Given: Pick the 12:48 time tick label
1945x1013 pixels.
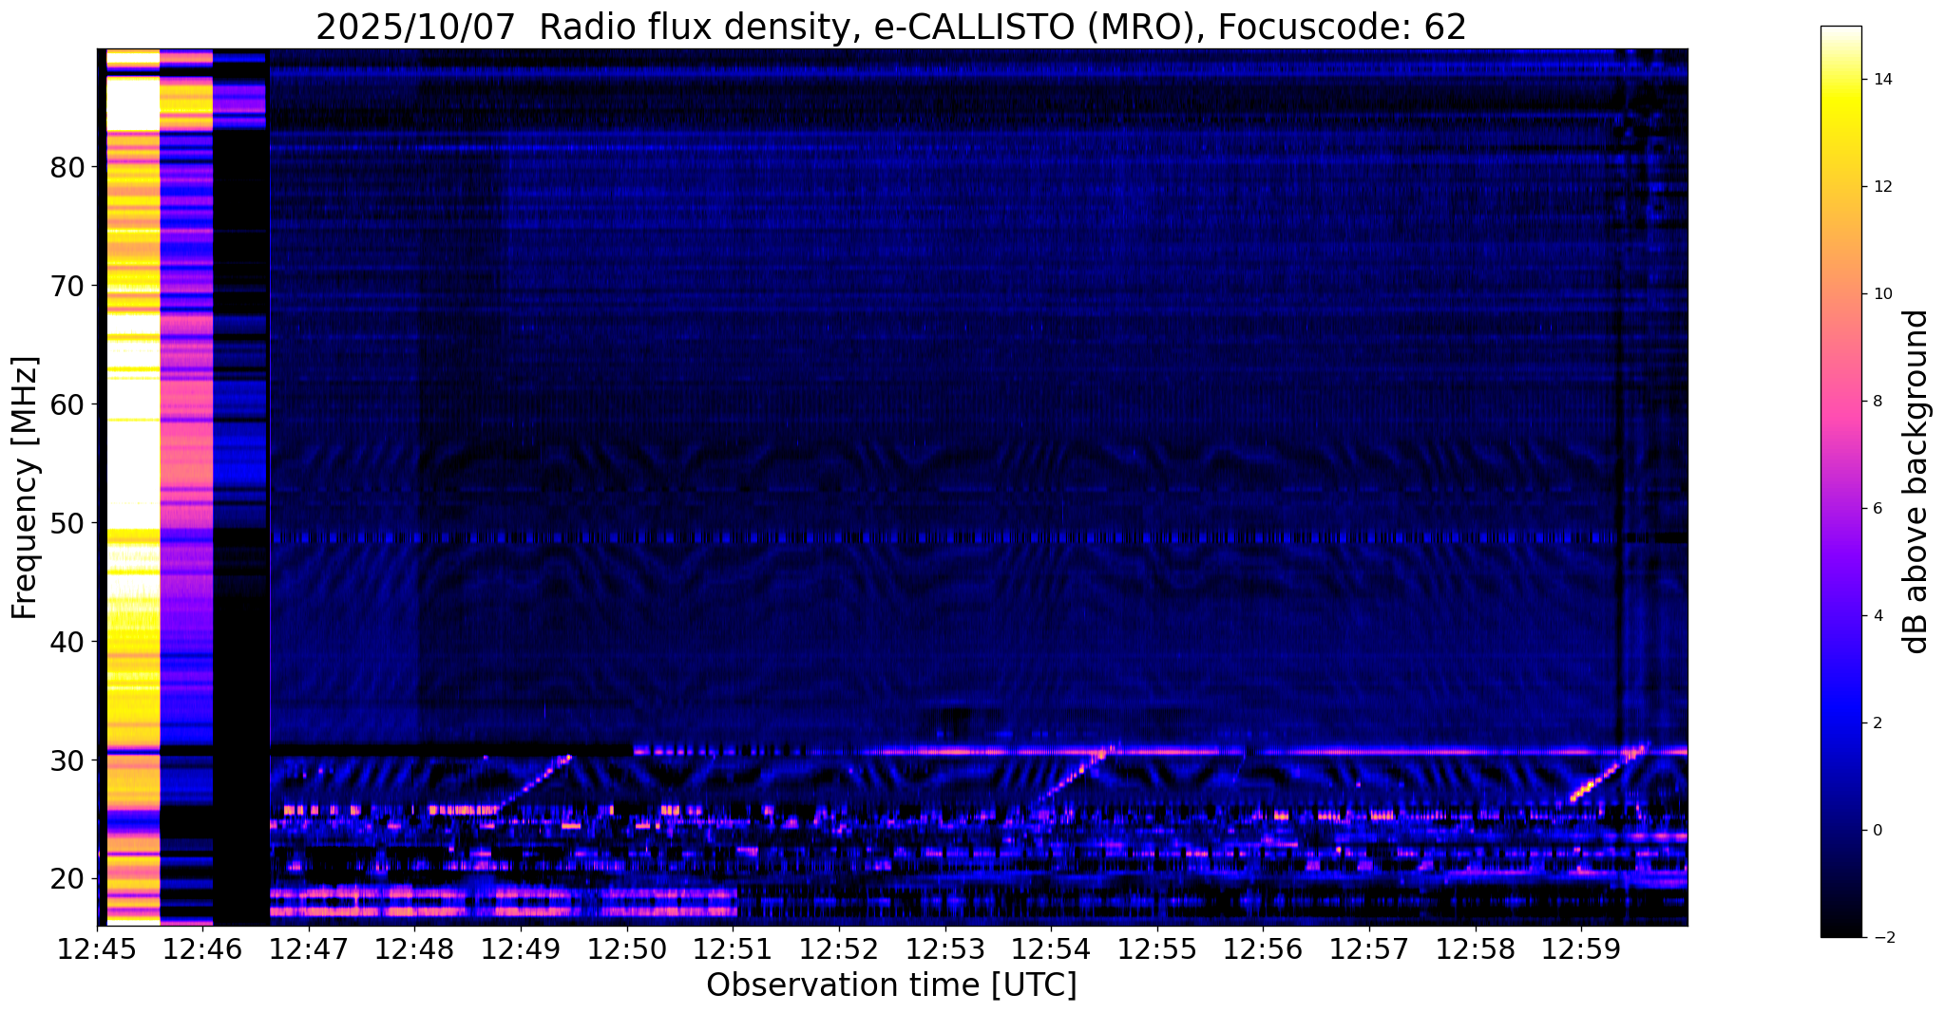Looking at the screenshot, I should tap(415, 947).
